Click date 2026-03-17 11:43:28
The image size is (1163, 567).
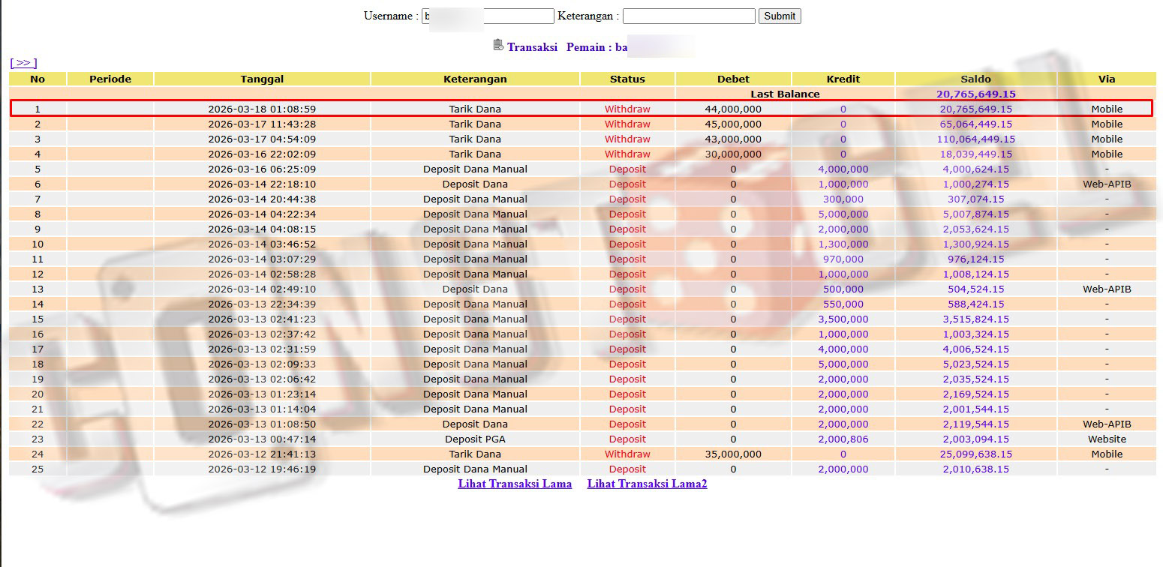coord(262,124)
